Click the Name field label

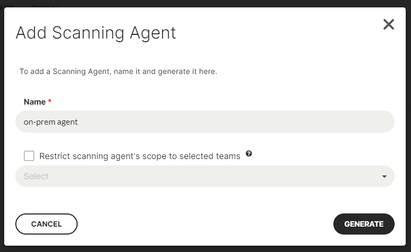34,101
